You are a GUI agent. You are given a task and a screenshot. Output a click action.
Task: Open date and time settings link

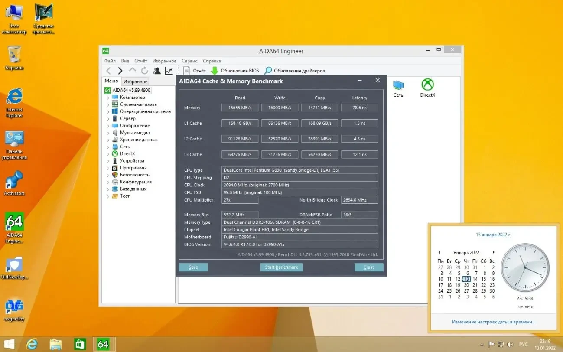[x=493, y=322]
